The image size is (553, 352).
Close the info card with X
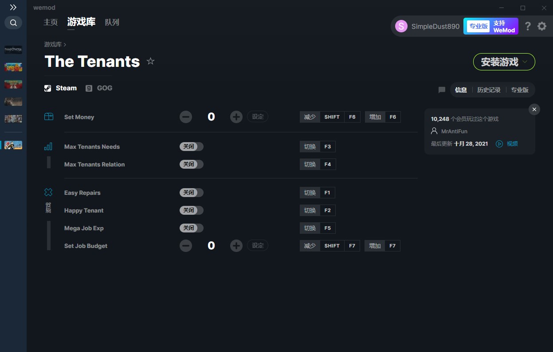coord(534,109)
